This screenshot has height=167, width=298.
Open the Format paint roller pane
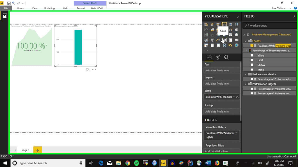(x=218, y=57)
